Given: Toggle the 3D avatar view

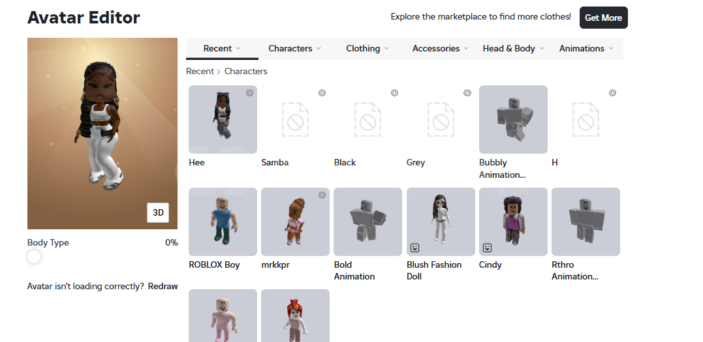Looking at the screenshot, I should pos(158,212).
